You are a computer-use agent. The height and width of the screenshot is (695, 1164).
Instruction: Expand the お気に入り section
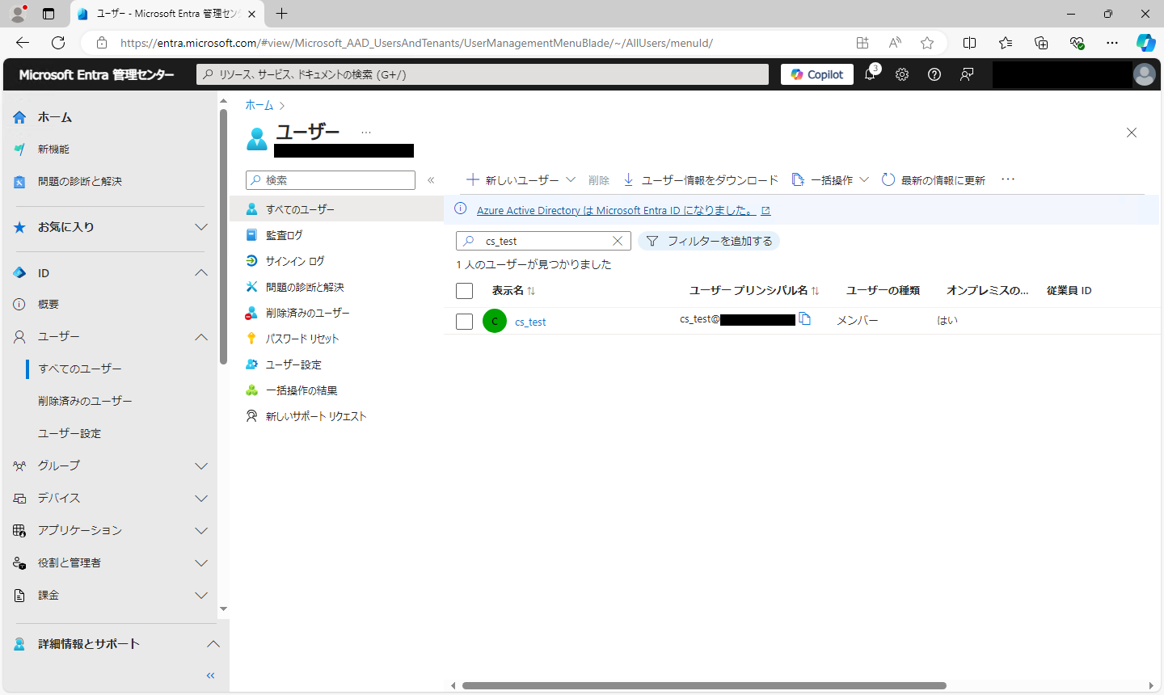[x=201, y=227]
